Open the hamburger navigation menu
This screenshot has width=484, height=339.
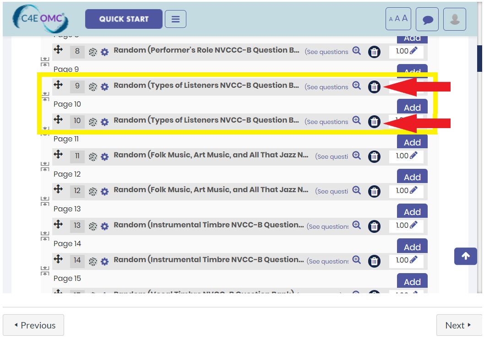175,19
